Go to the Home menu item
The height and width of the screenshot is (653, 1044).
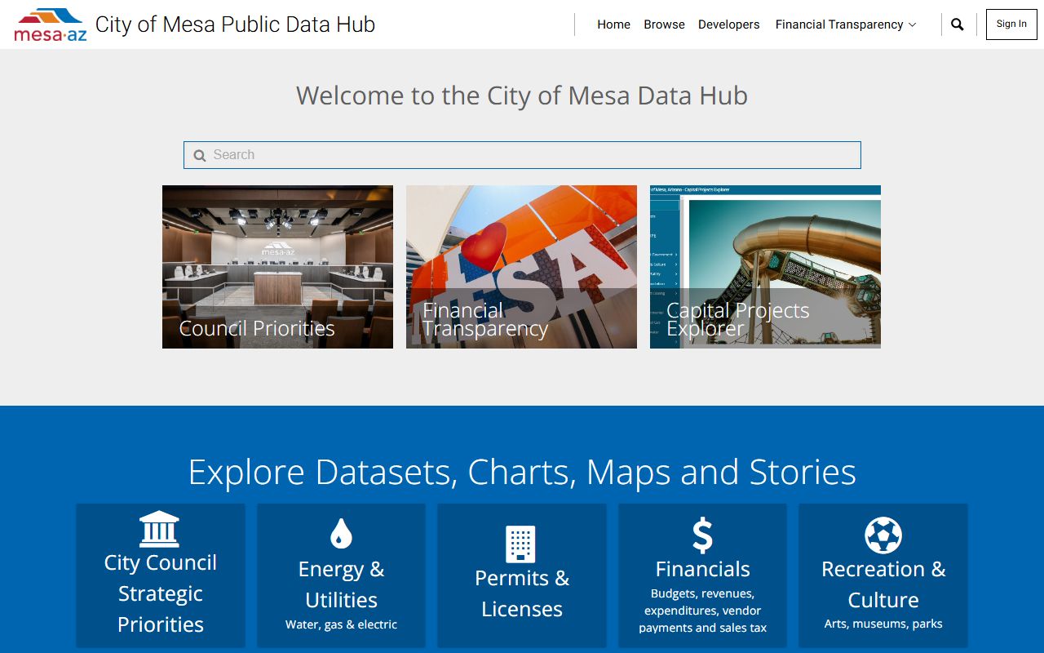point(613,24)
